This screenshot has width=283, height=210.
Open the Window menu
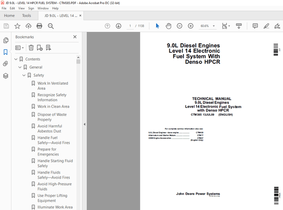tap(43, 8)
